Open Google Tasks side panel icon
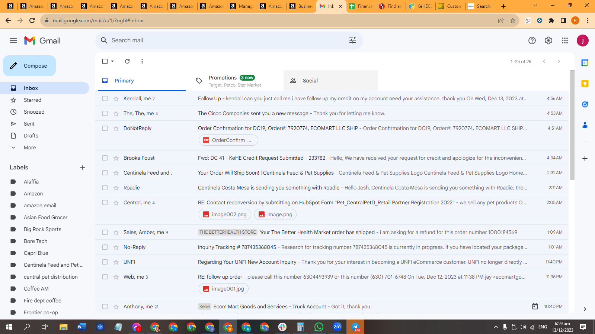 click(x=585, y=104)
